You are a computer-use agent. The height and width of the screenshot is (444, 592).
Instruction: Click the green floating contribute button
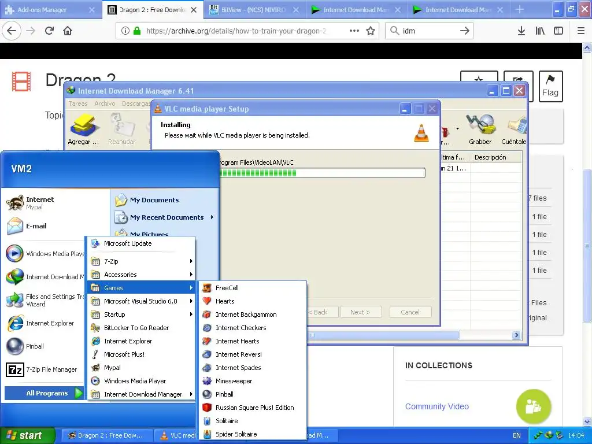click(x=534, y=406)
